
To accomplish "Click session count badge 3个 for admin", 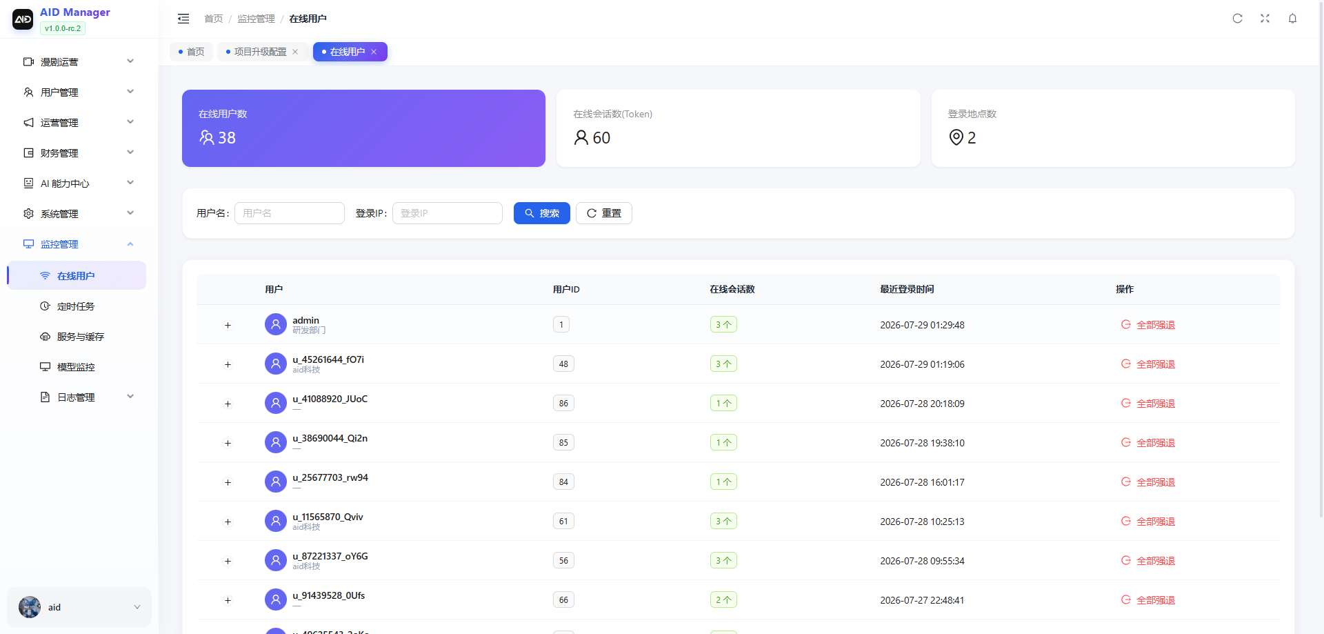I will coord(723,324).
